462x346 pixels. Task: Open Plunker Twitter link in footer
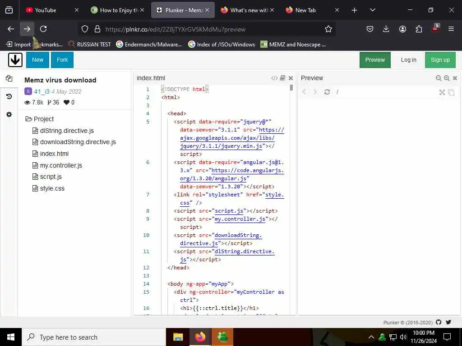[x=448, y=322]
